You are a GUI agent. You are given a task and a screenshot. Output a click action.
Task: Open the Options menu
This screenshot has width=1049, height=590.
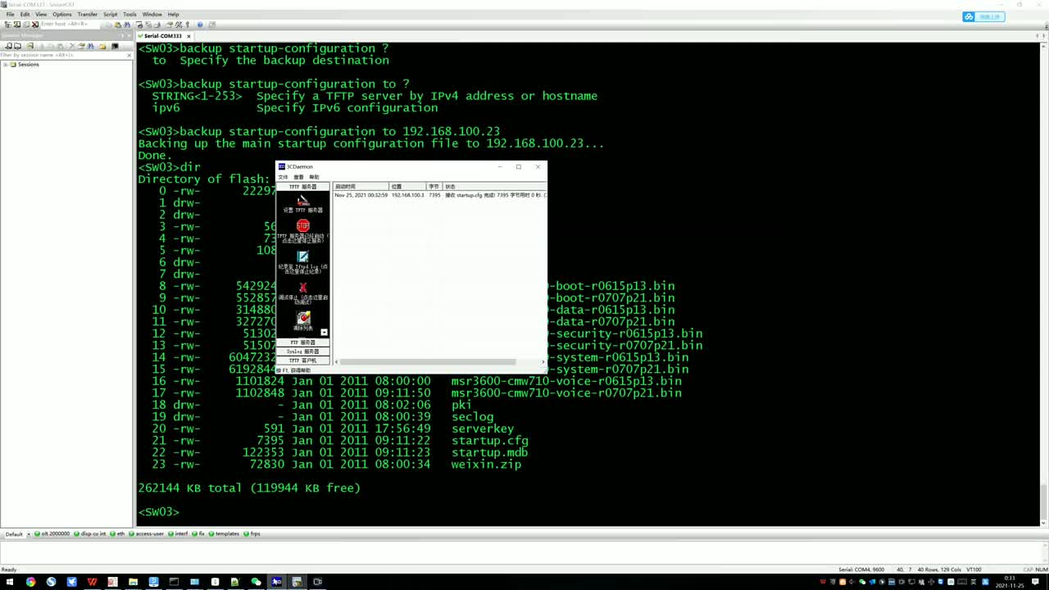click(x=62, y=14)
